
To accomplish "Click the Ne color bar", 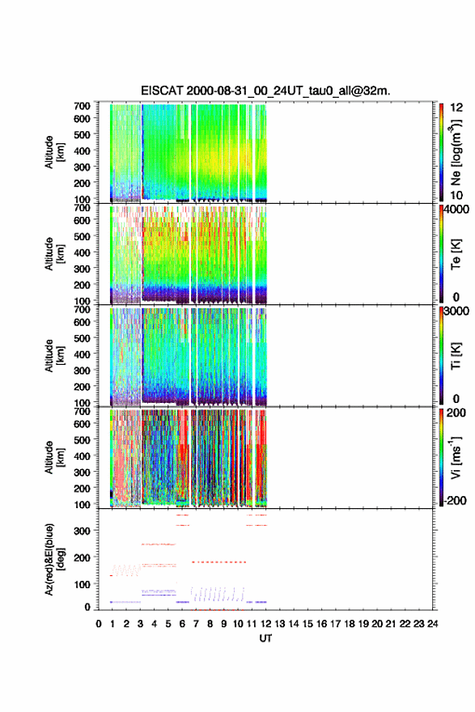I will point(441,153).
